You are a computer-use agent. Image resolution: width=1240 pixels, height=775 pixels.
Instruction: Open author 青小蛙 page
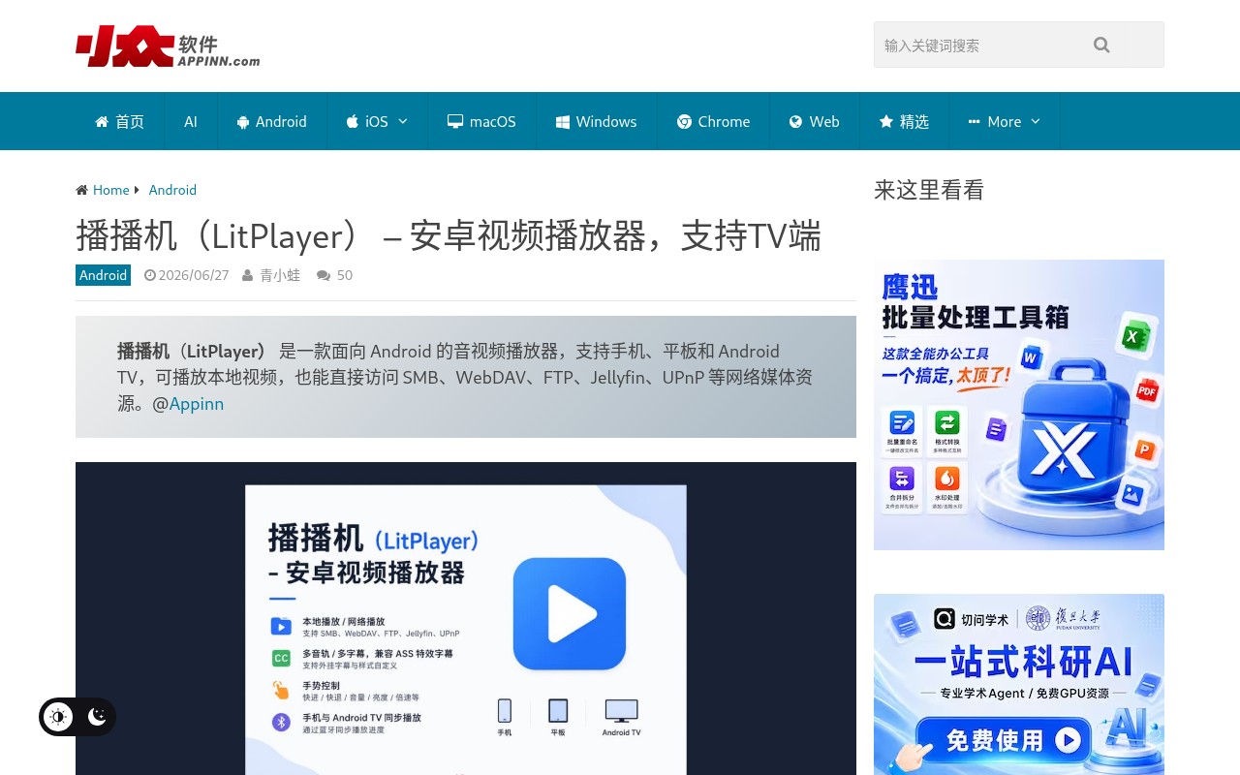pyautogui.click(x=280, y=275)
